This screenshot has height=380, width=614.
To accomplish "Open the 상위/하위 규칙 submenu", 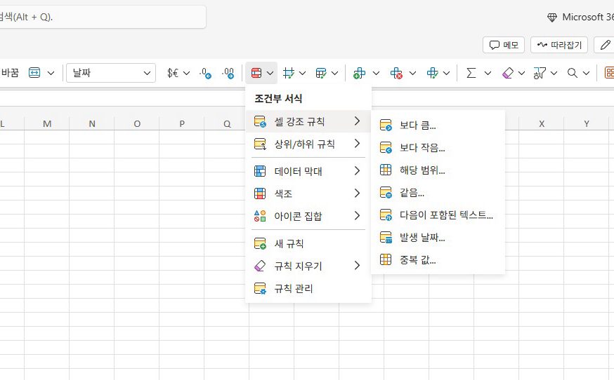I will [x=308, y=144].
